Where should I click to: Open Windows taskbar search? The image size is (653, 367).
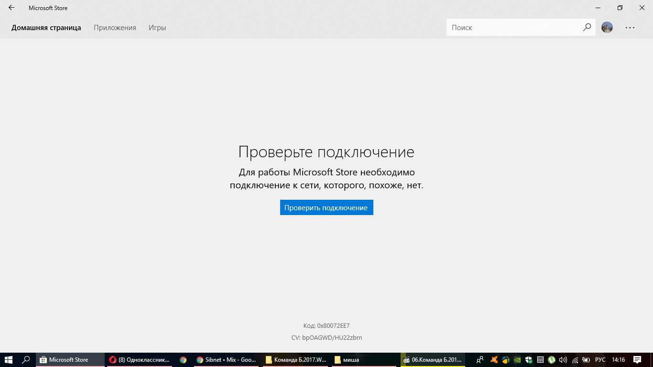coord(26,359)
